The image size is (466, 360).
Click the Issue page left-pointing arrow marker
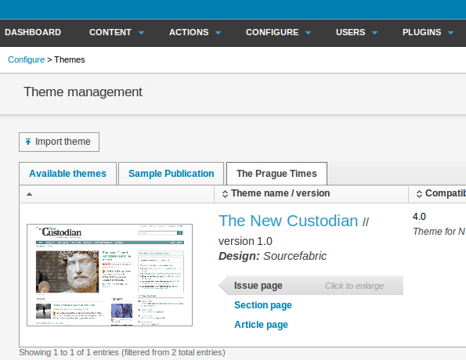coord(224,286)
